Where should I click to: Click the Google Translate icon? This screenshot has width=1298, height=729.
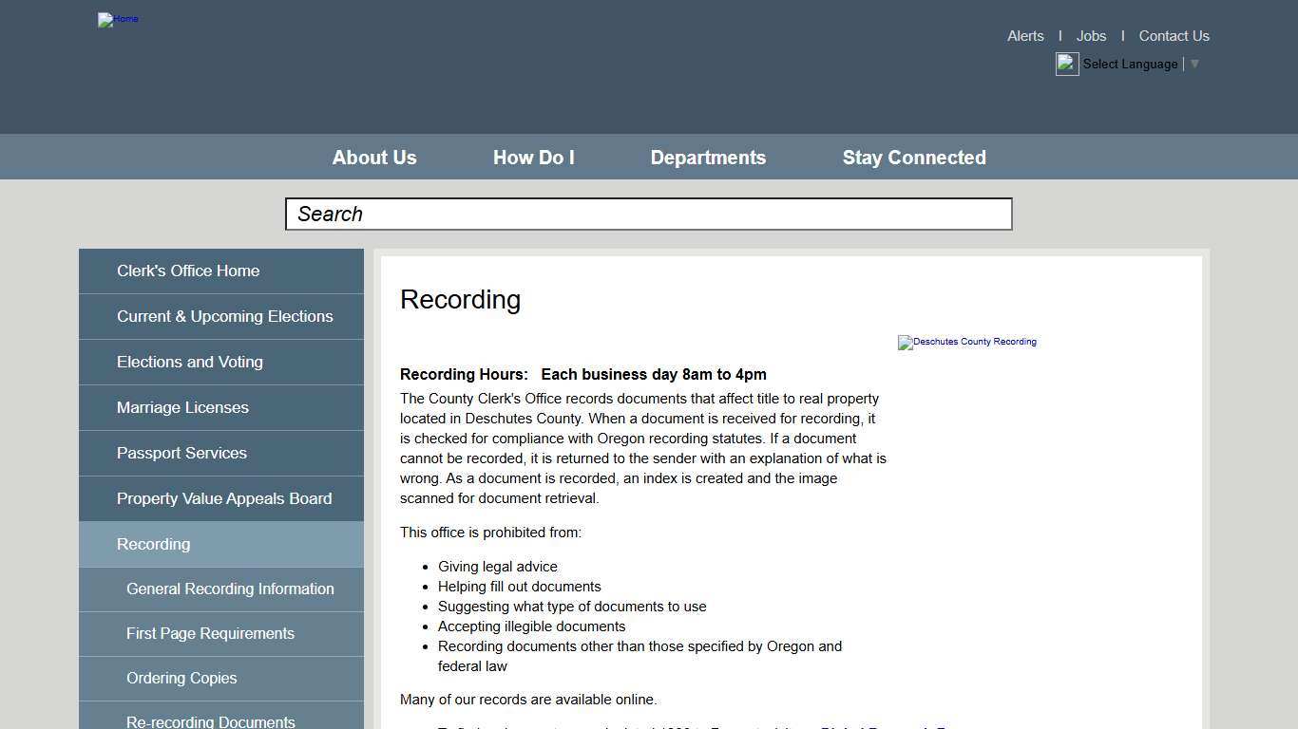[x=1067, y=65]
